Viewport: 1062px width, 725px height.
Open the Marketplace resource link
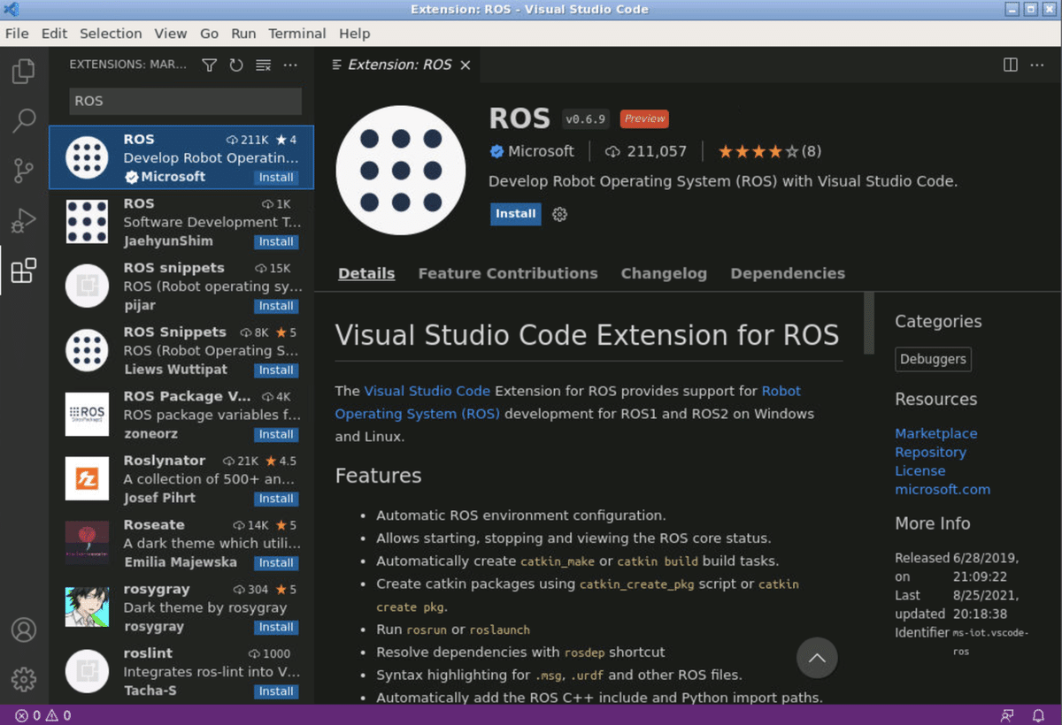(x=935, y=433)
